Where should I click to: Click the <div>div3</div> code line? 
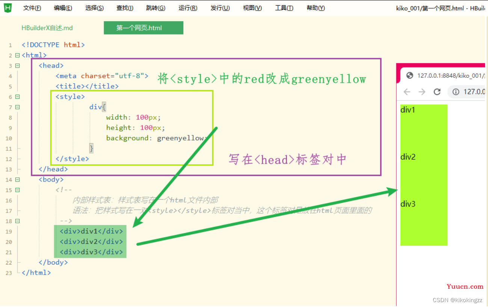point(91,252)
